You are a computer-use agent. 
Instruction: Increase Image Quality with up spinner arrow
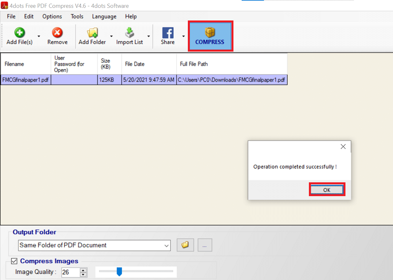click(83, 270)
